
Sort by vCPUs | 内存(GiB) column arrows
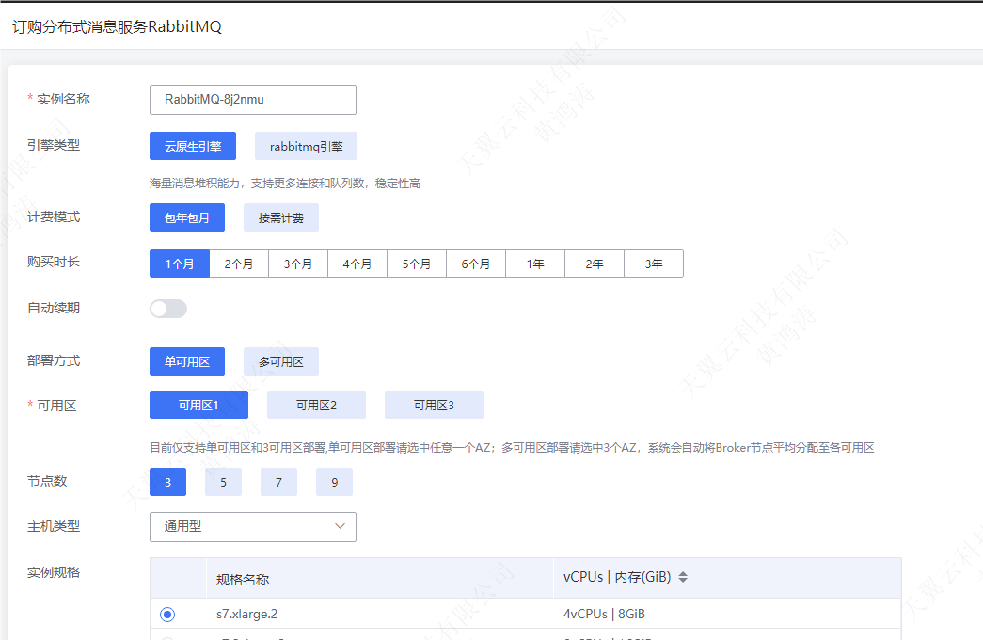pos(683,577)
